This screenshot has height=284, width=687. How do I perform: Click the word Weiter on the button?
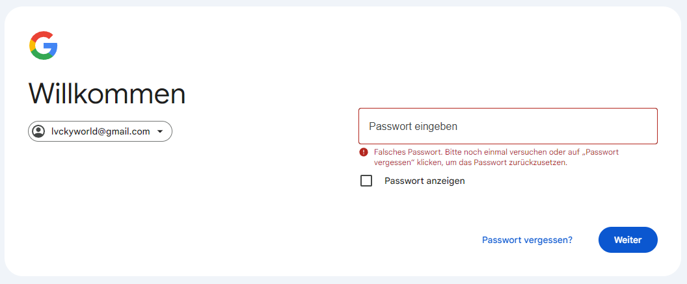[x=628, y=240]
